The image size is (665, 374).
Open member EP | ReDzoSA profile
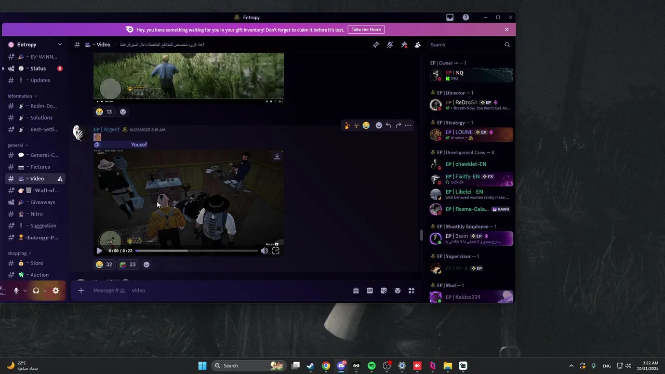(x=471, y=105)
